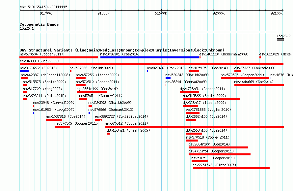Click nsv570510 (Cooper2011) label
This screenshot has height=191, width=293.
(x=97, y=82)
